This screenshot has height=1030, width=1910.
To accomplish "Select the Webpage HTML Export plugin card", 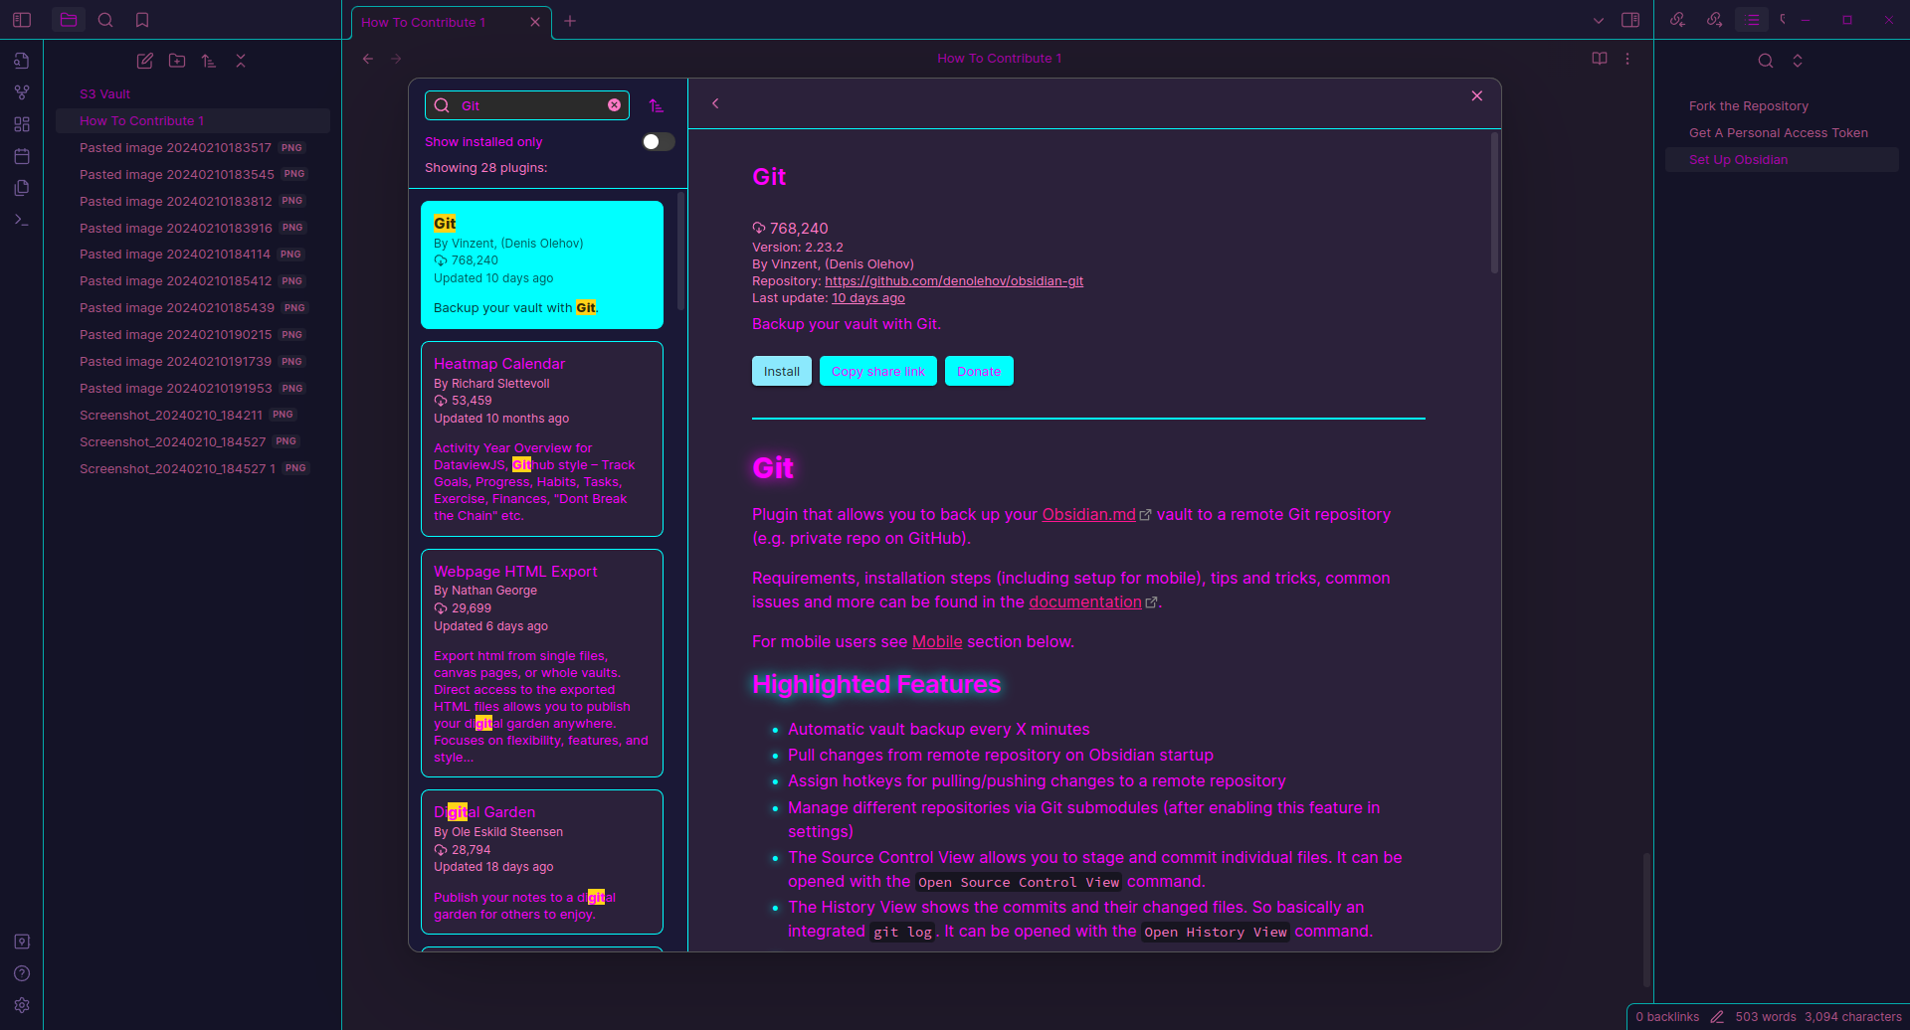I will tap(542, 663).
